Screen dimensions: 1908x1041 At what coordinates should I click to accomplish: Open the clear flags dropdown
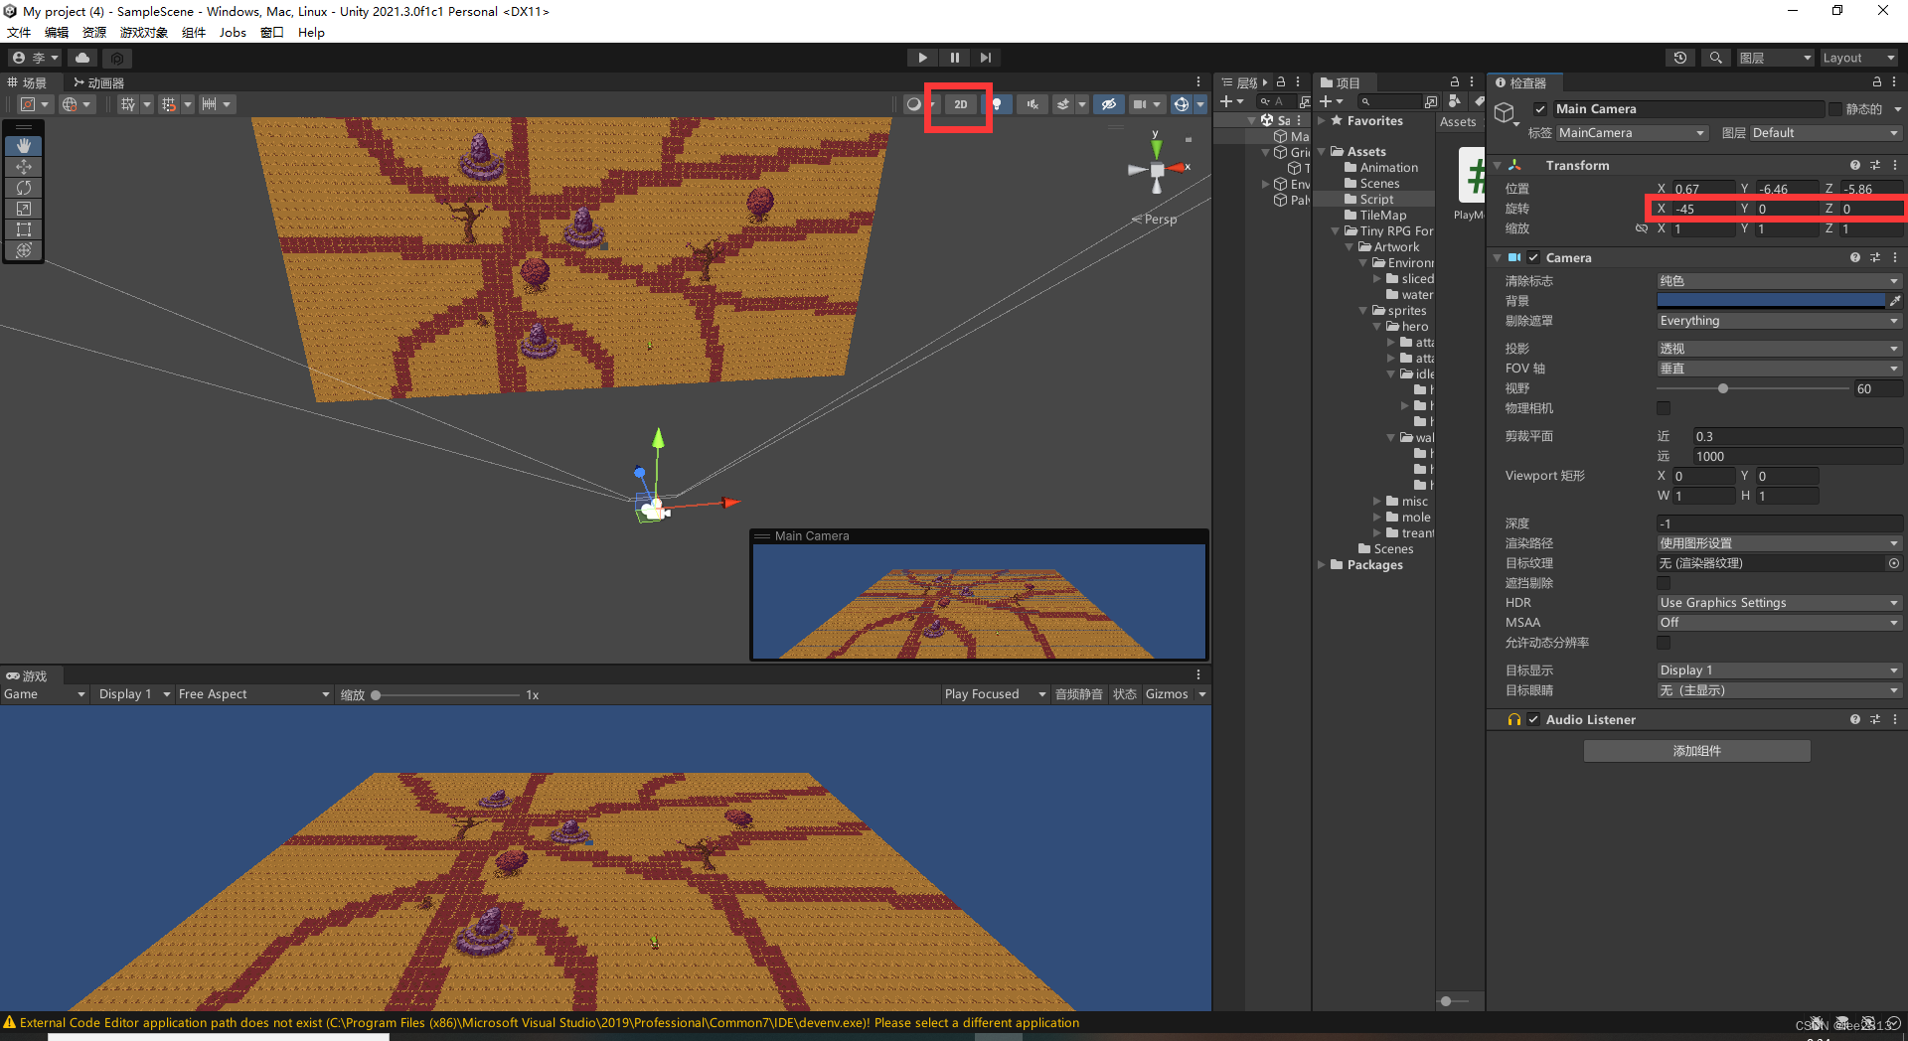click(1779, 281)
